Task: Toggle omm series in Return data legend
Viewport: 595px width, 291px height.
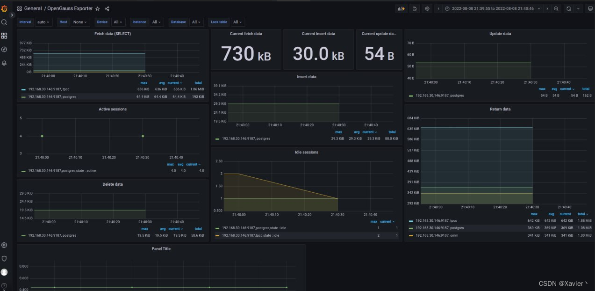Action: 437,235
